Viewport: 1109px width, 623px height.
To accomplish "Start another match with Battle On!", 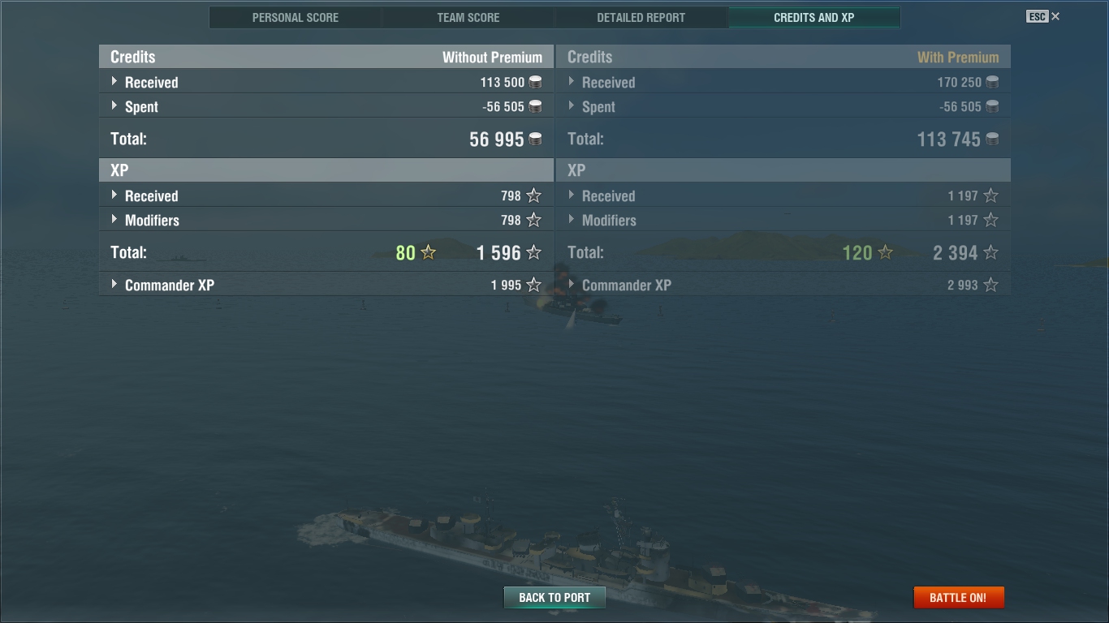I will tap(959, 598).
